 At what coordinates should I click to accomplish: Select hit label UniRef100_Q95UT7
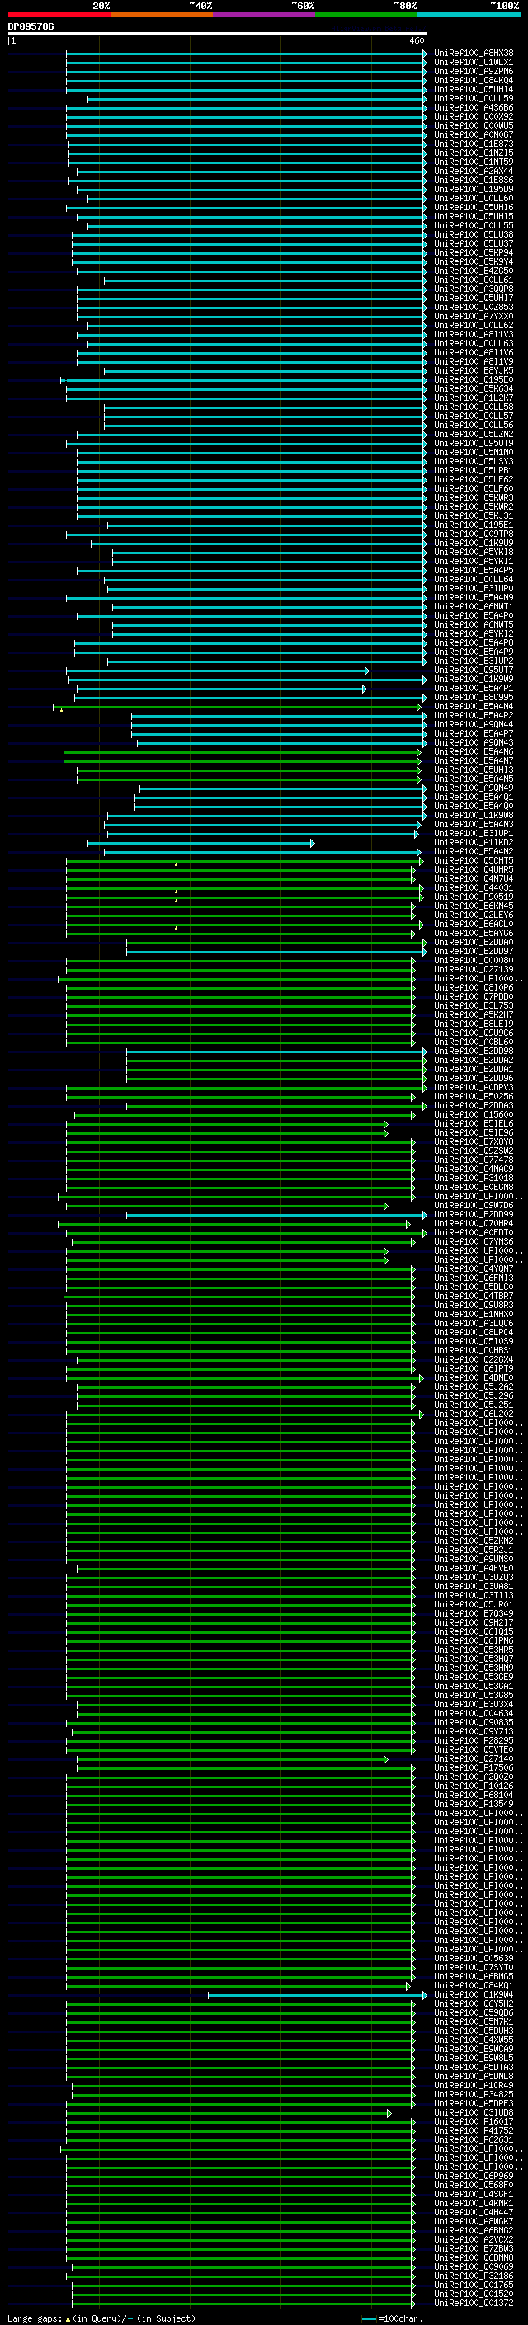[474, 670]
